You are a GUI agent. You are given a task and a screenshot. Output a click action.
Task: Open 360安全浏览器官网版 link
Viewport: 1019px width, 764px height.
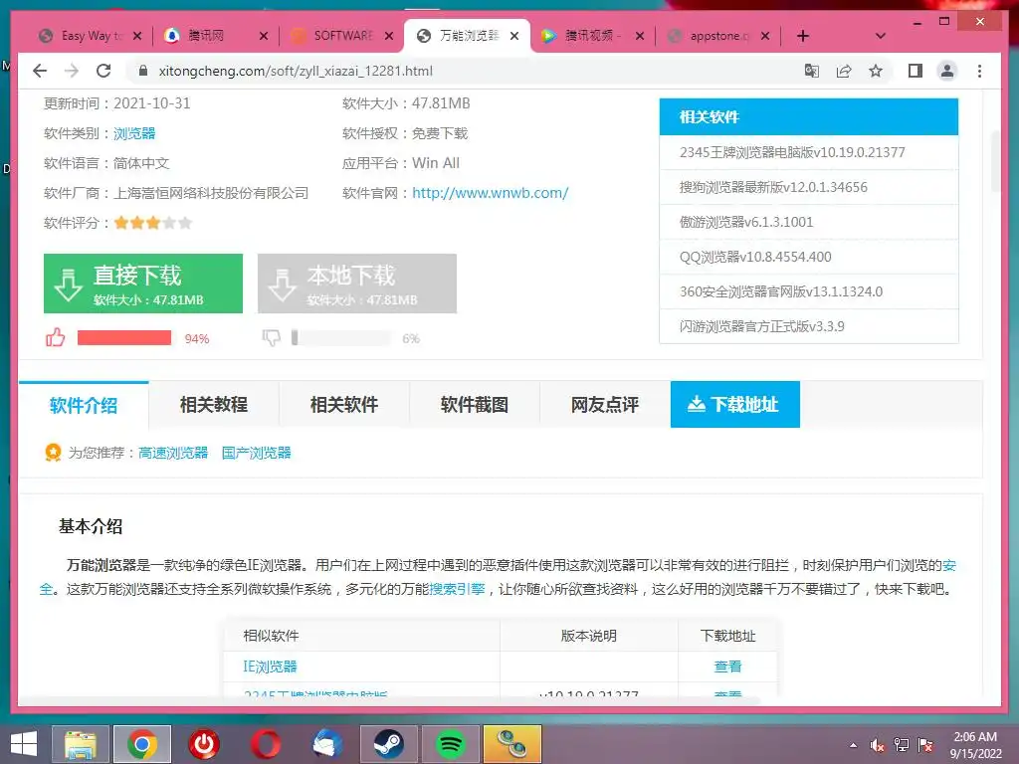(x=781, y=291)
